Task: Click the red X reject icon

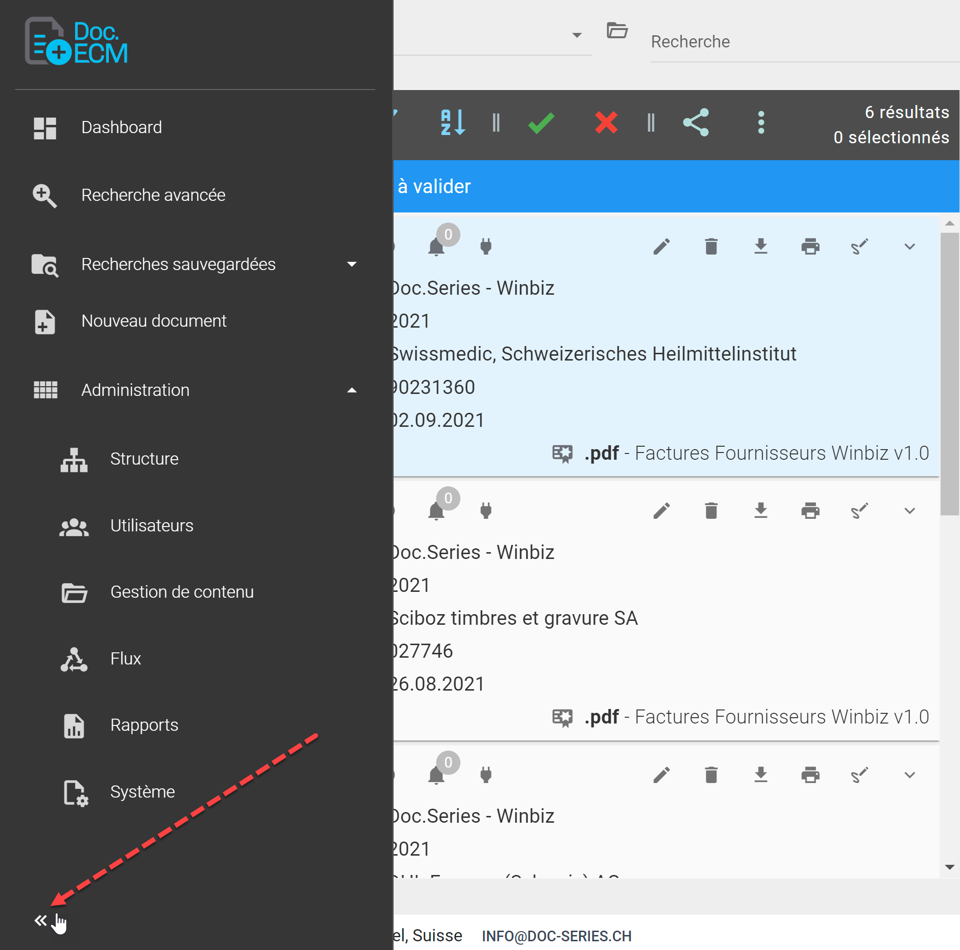Action: tap(606, 122)
